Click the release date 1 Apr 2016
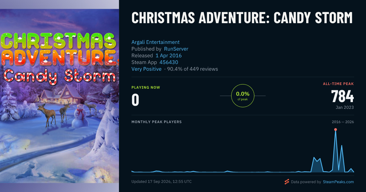The height and width of the screenshot is (192, 366). point(168,55)
